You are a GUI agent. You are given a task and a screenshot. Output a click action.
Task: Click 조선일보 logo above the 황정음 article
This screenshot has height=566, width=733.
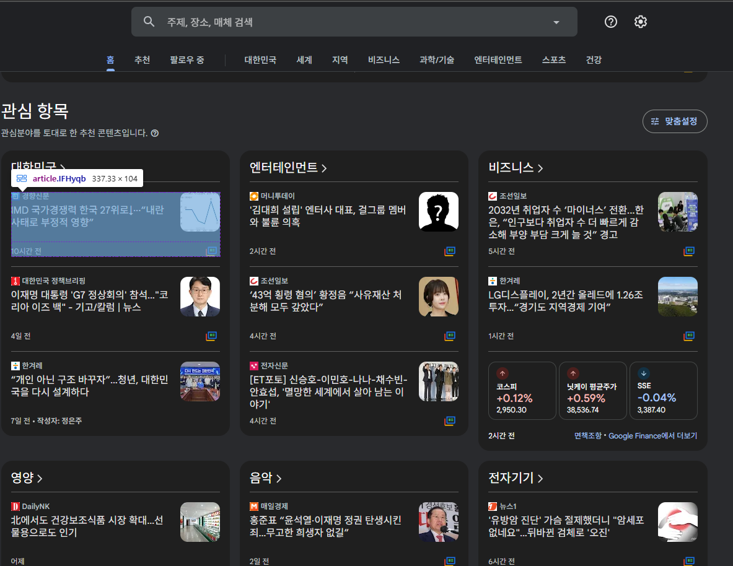click(x=254, y=281)
